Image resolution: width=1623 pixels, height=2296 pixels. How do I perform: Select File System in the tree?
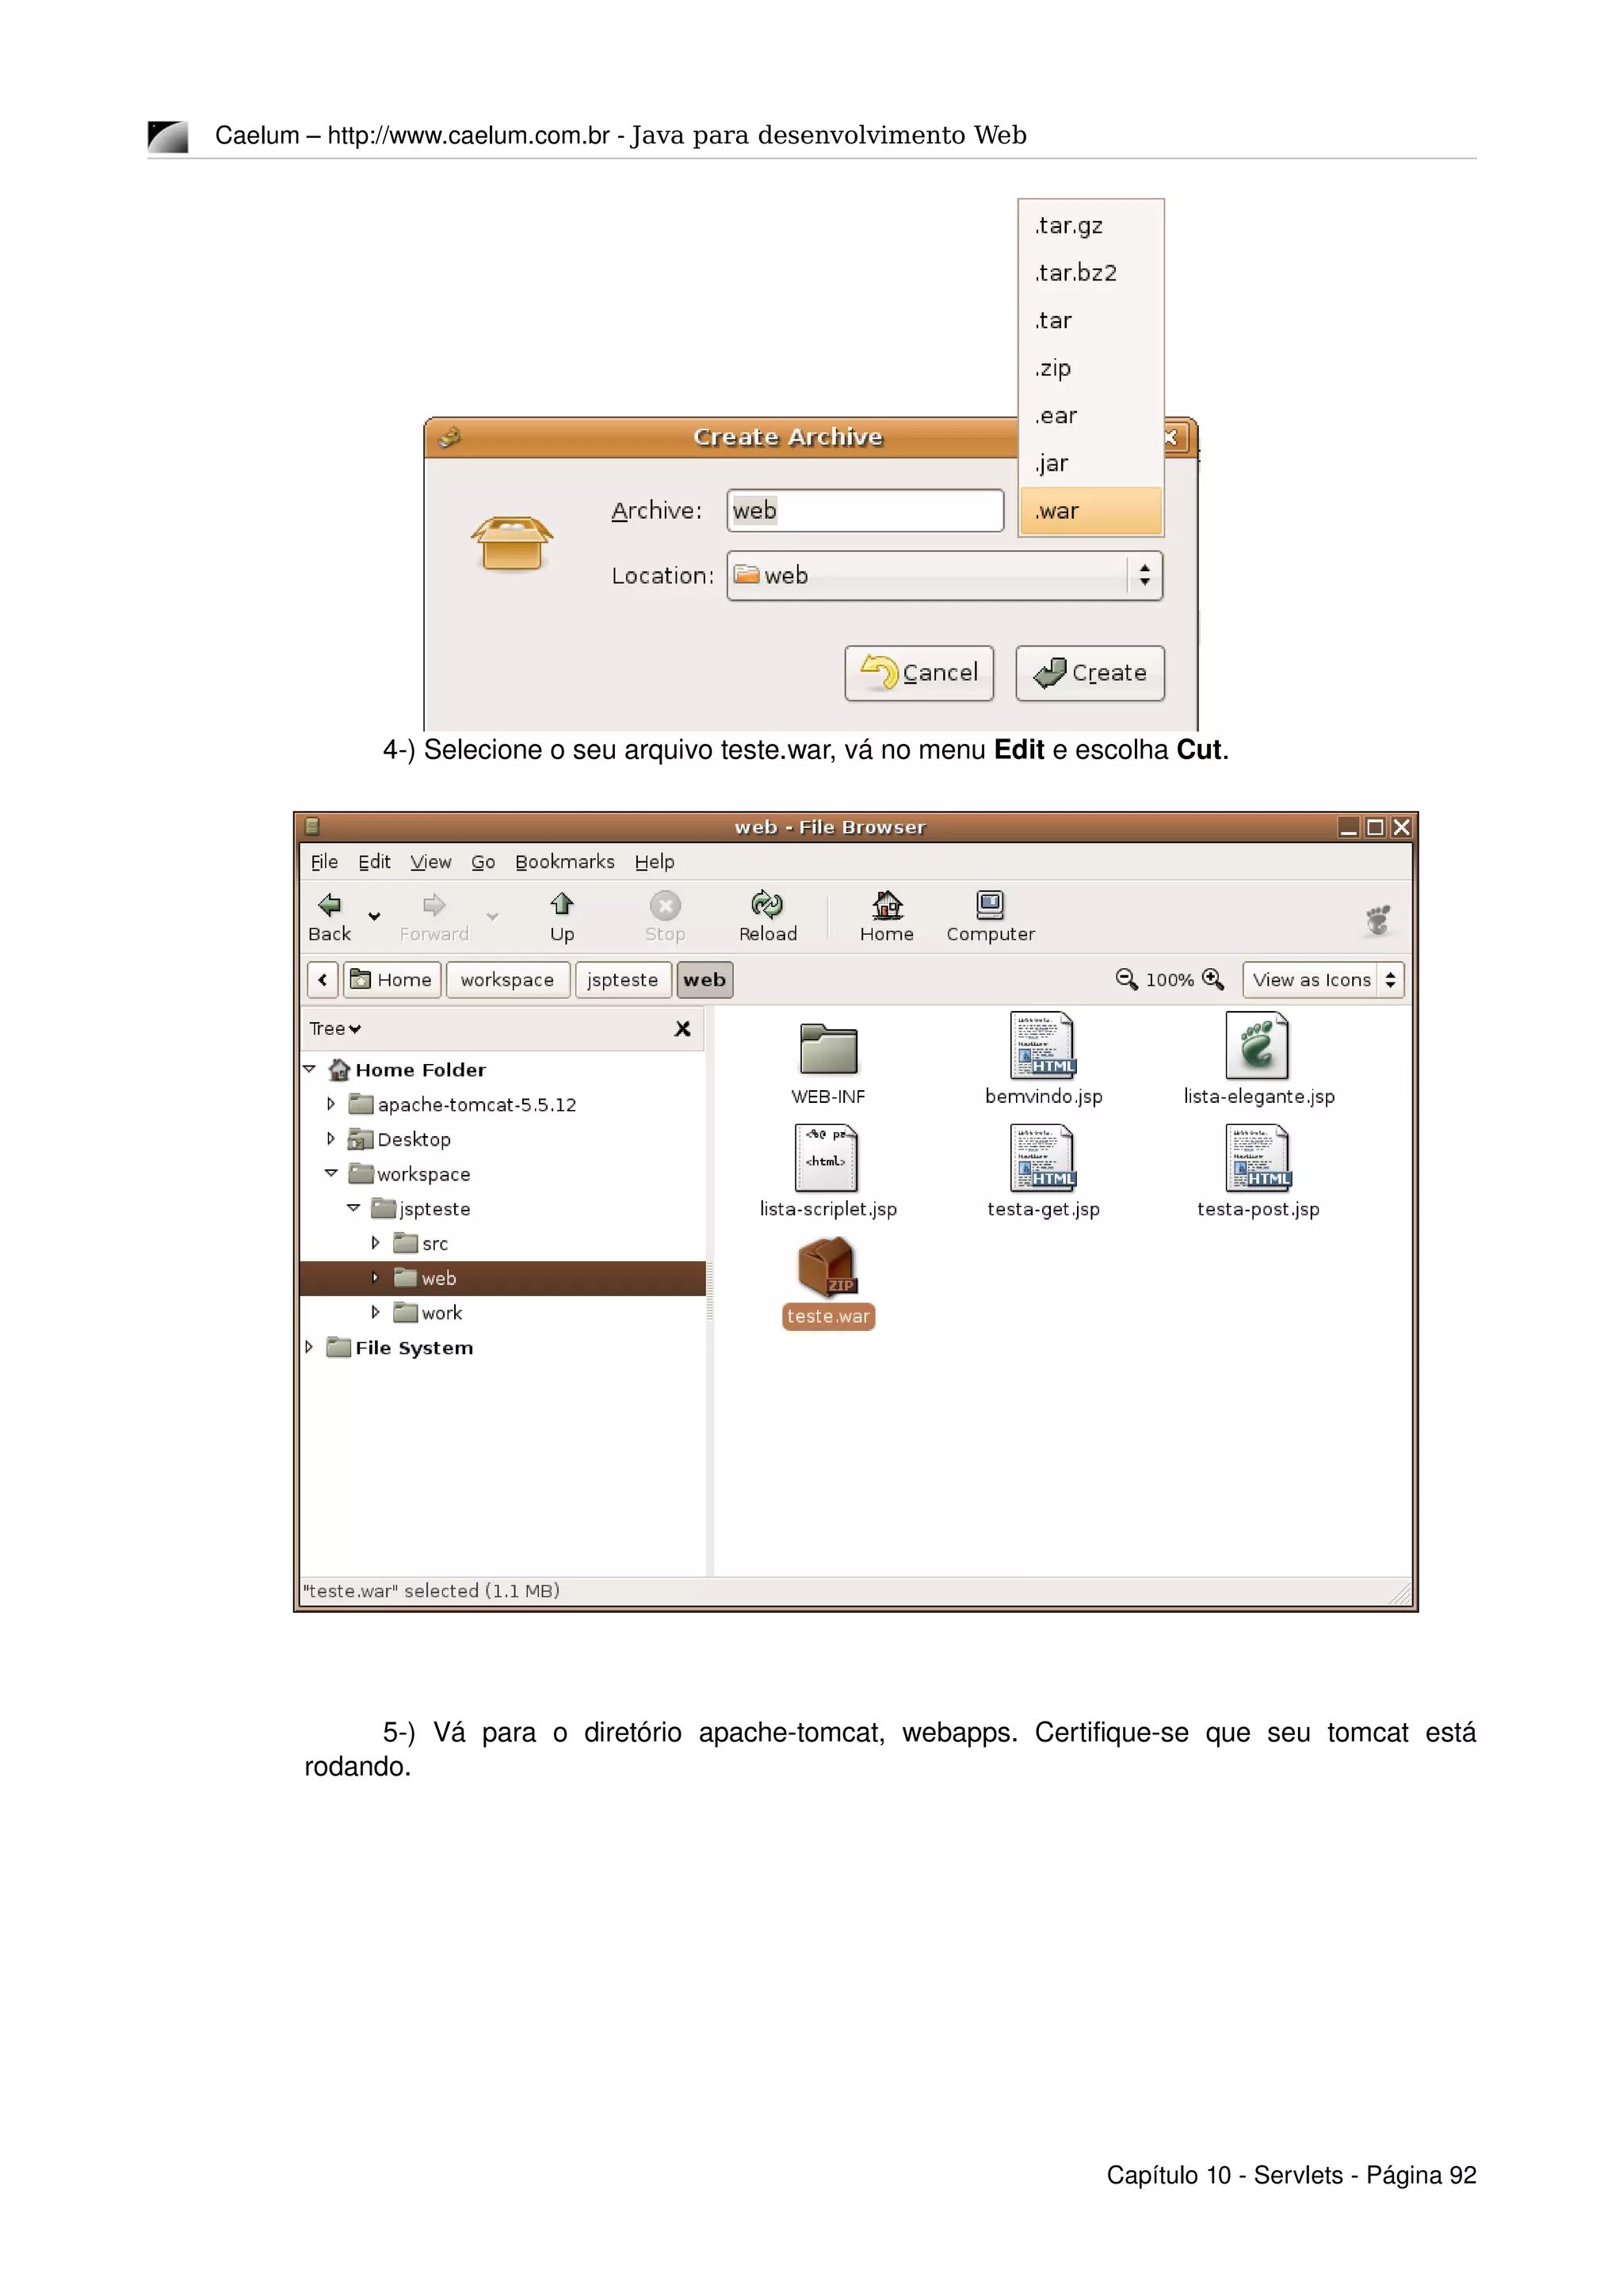[401, 1347]
